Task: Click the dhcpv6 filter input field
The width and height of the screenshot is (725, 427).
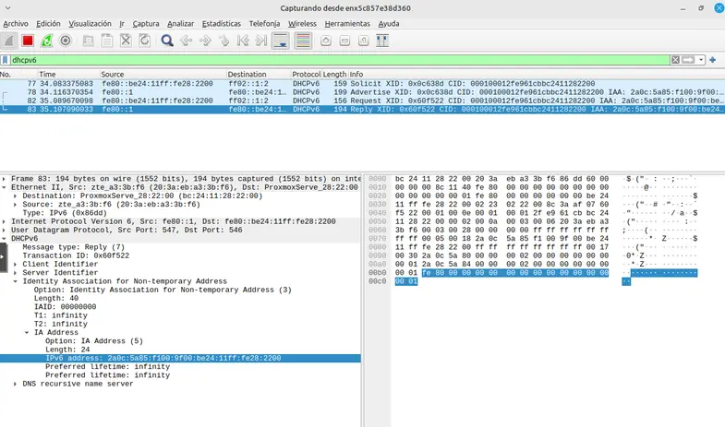Action: 340,60
